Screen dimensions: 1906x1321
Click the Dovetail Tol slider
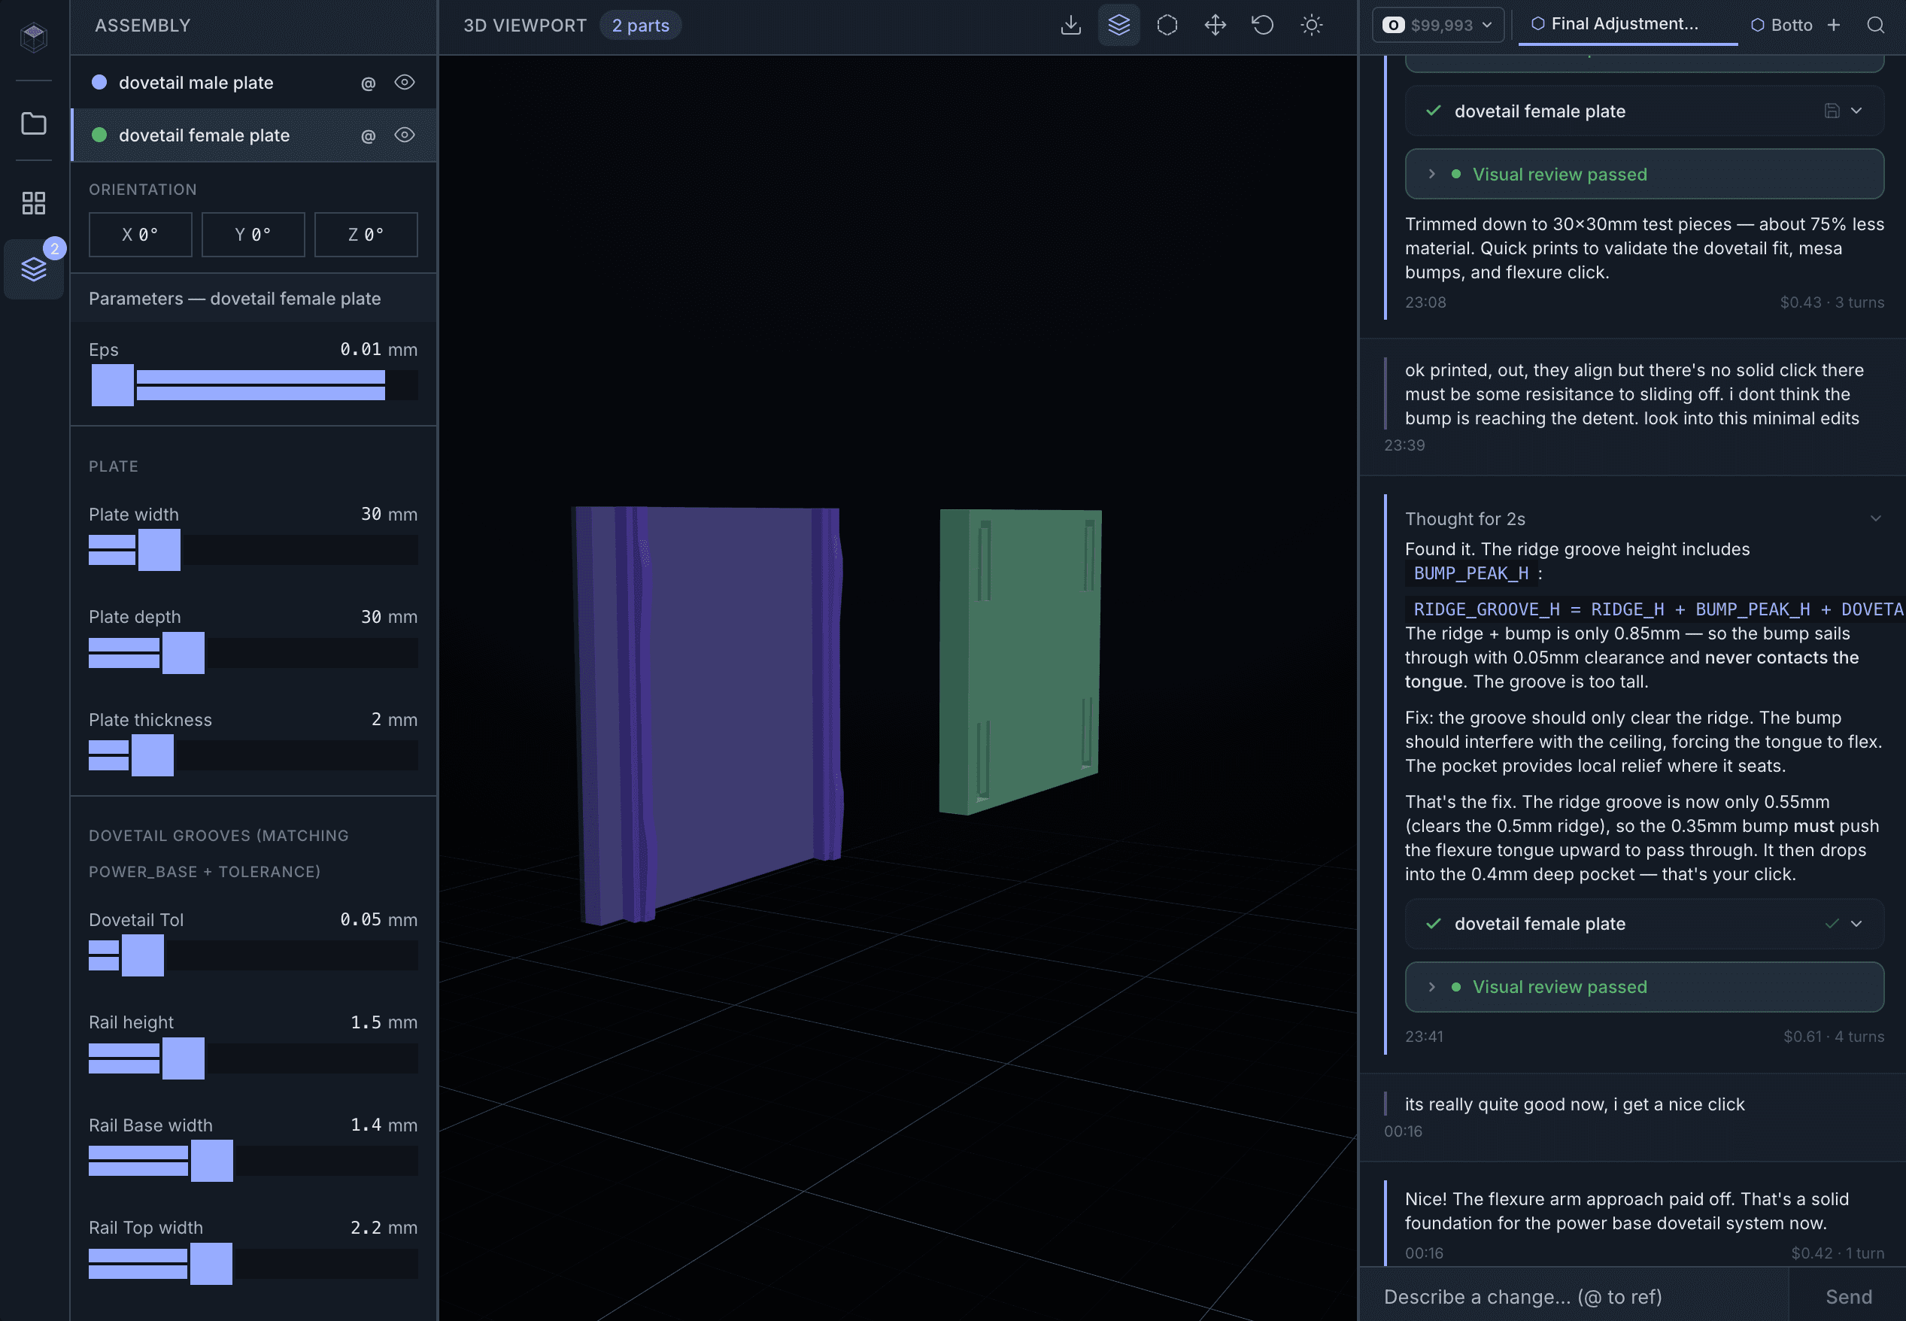142,956
